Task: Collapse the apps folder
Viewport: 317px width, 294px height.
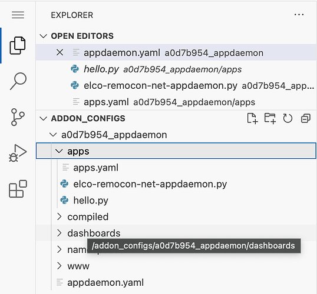Action: [x=176, y=151]
